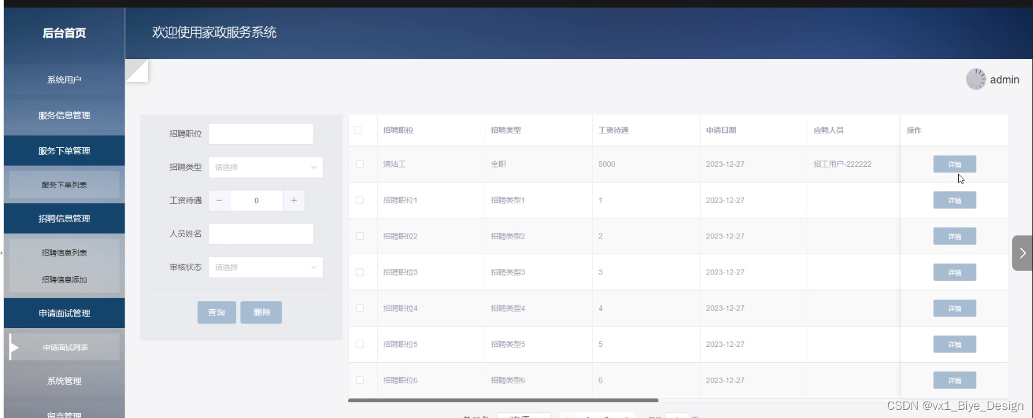
Task: Open 详情 for the 招聘职位2 row
Action: [x=954, y=236]
